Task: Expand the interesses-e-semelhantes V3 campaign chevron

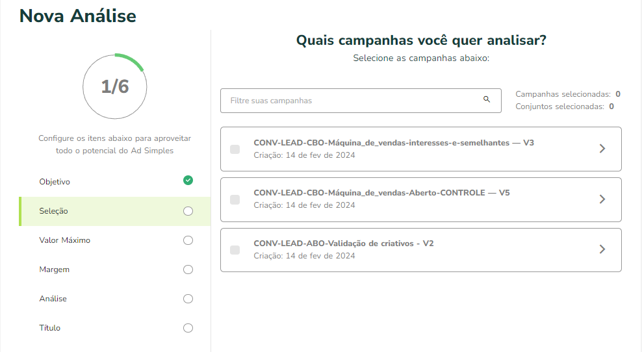Action: 602,149
